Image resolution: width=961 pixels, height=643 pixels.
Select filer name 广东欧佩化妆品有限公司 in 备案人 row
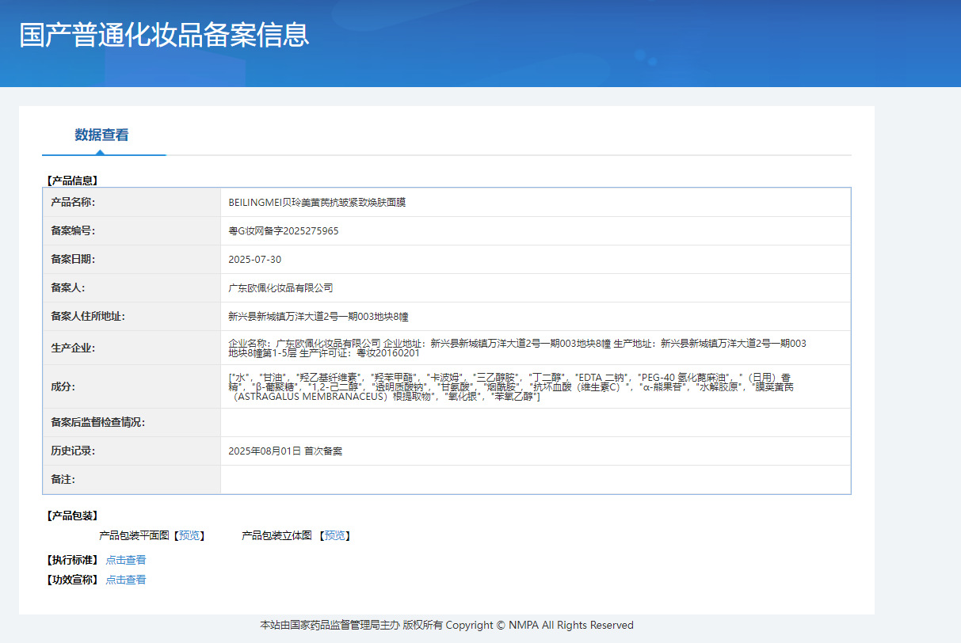280,288
